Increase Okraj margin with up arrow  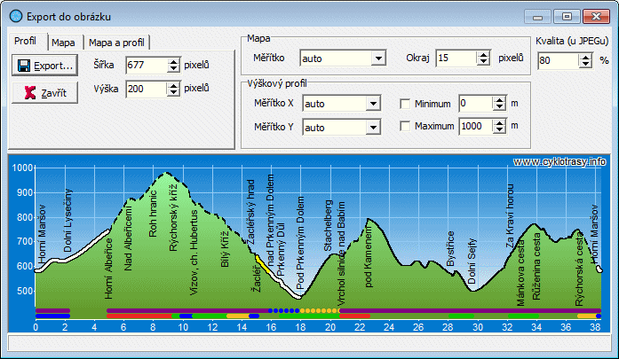click(x=483, y=55)
